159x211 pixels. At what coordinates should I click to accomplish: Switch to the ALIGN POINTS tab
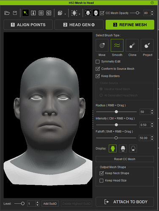28,25
